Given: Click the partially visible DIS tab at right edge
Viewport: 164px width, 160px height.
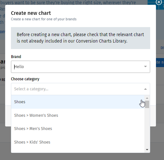Looking at the screenshot, I should coord(162,48).
